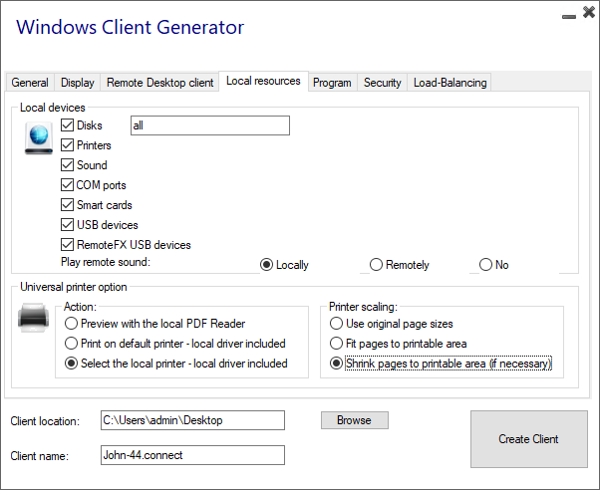Choose Preview with the local PDF Reader

tap(71, 324)
